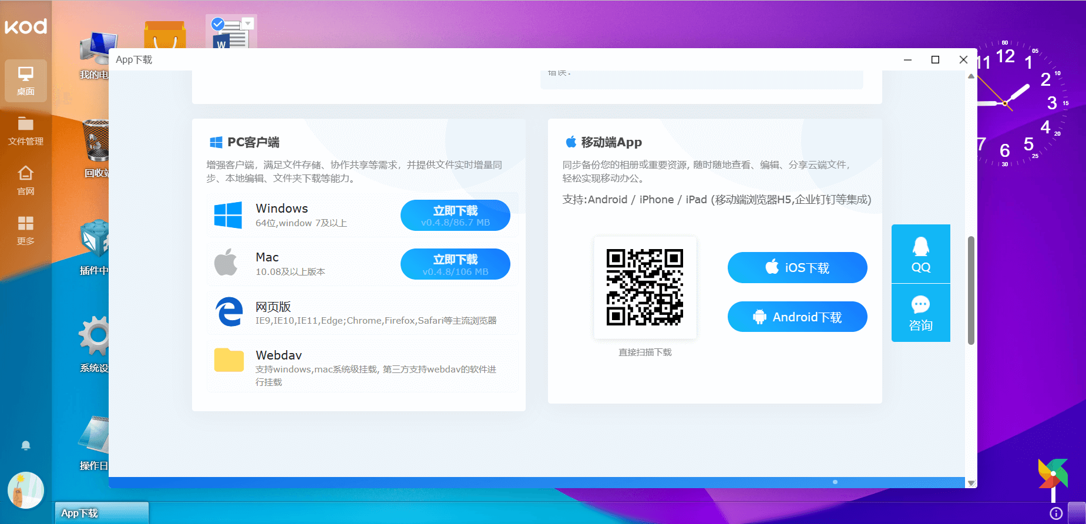The width and height of the screenshot is (1086, 524).
Task: Go to 官网 home link in sidebar
Action: (26, 181)
